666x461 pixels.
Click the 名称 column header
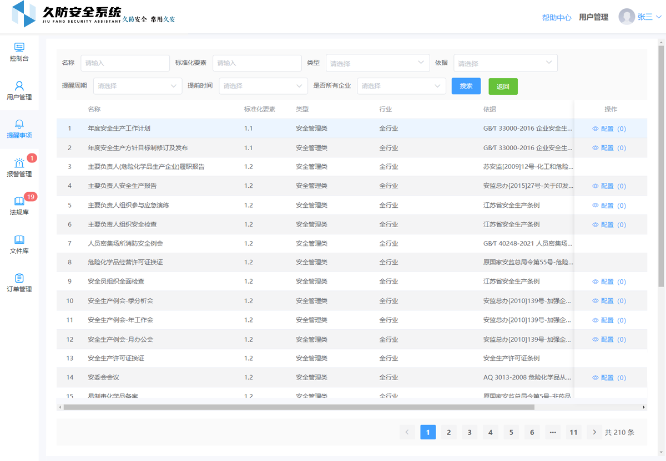click(94, 109)
